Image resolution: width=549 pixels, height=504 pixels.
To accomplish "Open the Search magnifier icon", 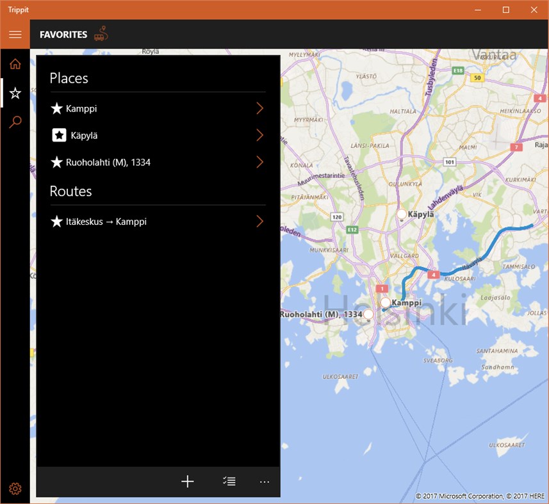I will click(15, 122).
